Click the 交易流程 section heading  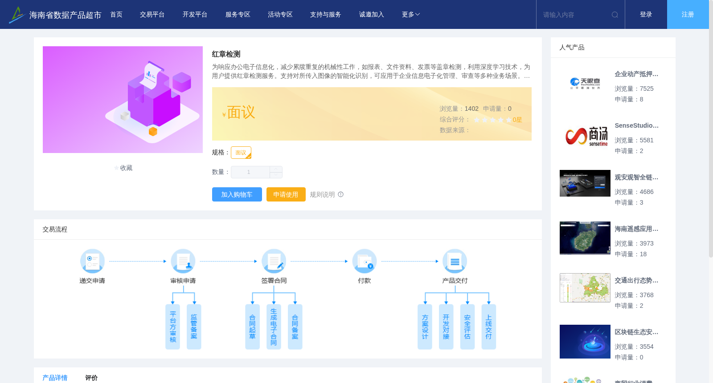pos(55,230)
